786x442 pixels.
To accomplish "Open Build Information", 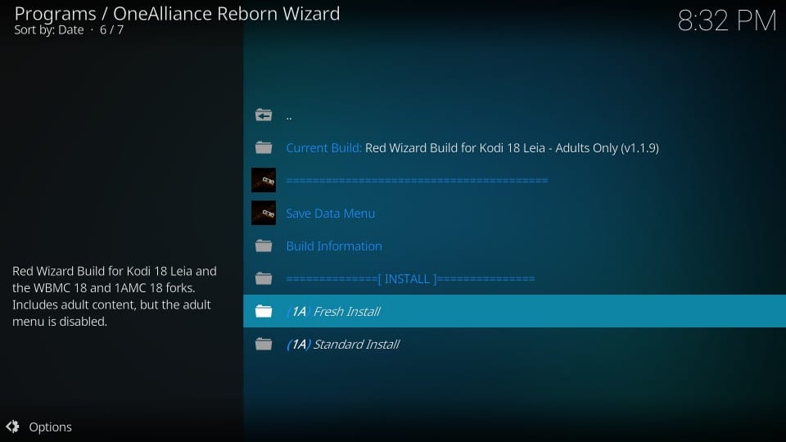I will 514,246.
